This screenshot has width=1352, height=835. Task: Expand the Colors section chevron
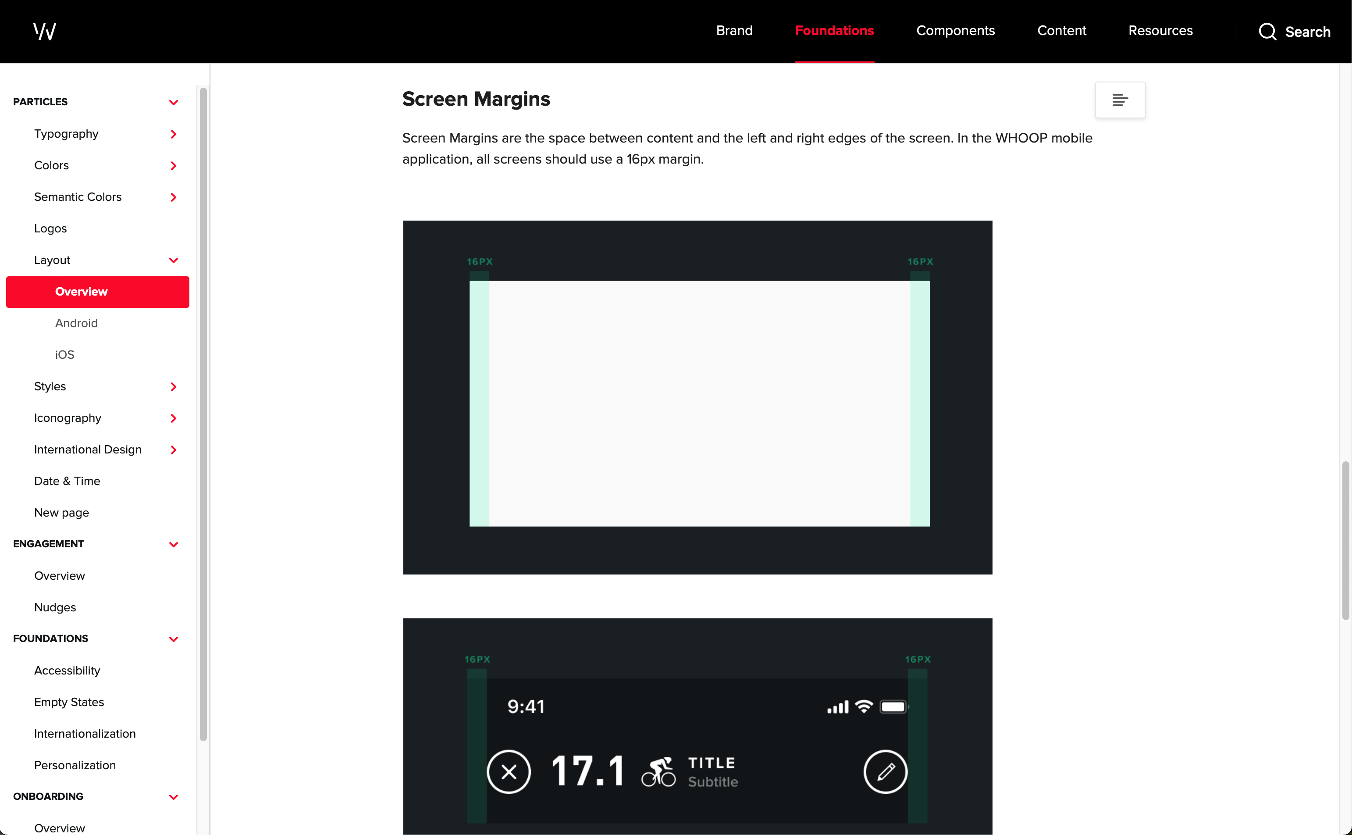click(x=173, y=166)
